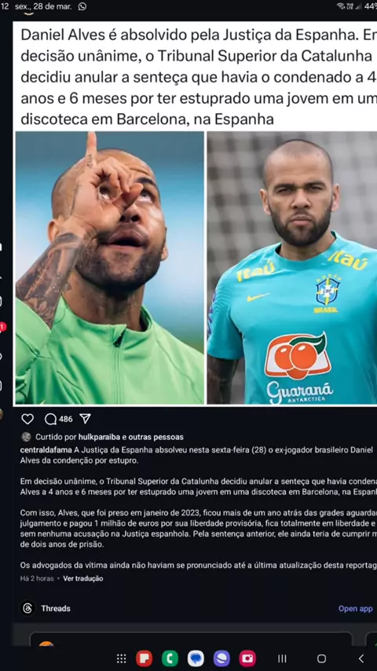Share the post with the paper plane icon

tap(85, 419)
